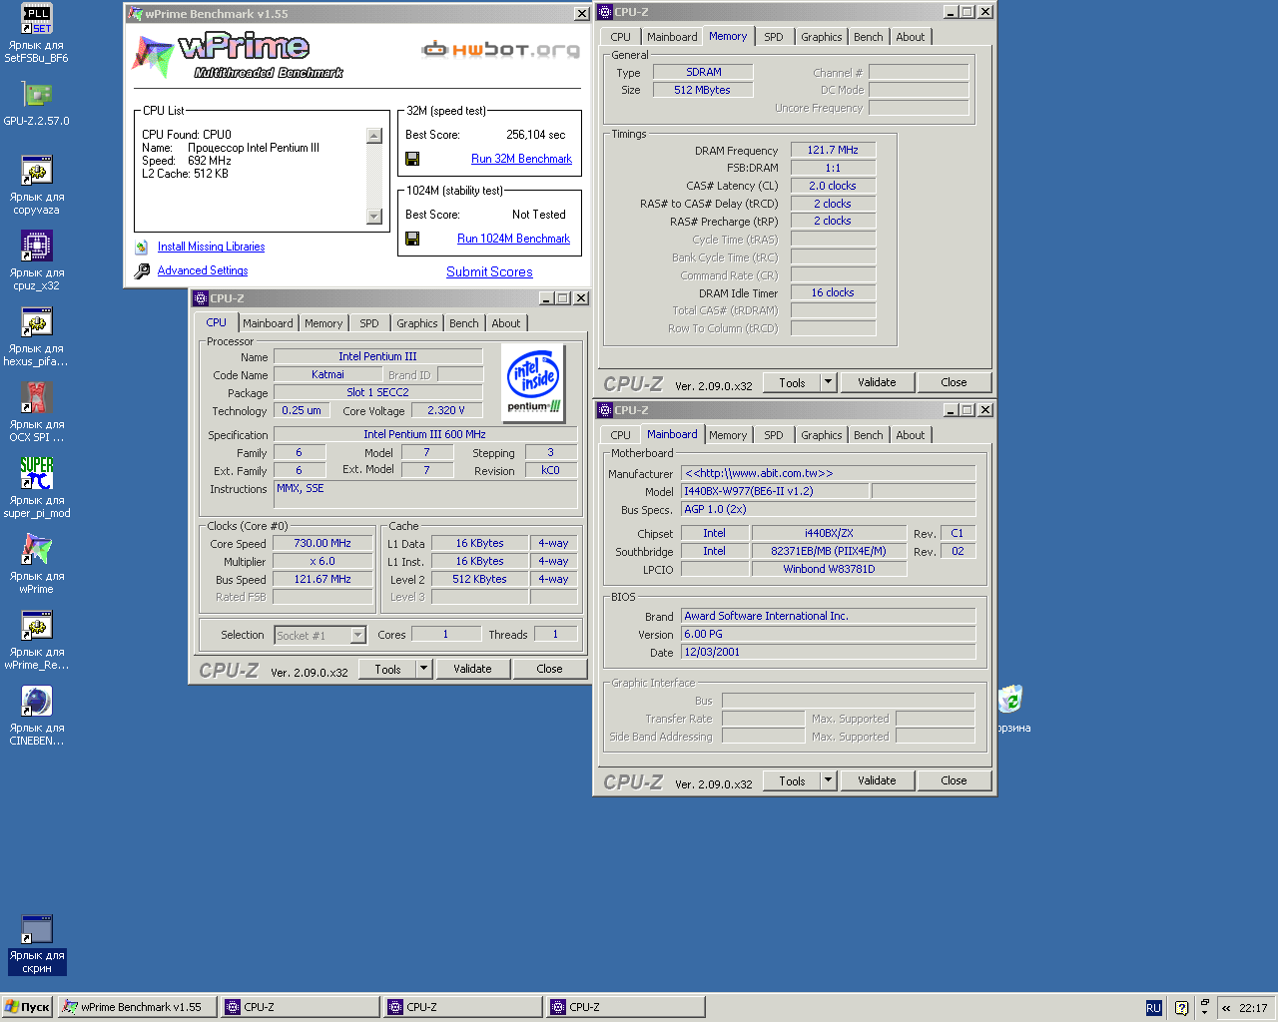The width and height of the screenshot is (1278, 1022).
Task: Select the cpuz_x32 desktop shortcut
Action: (x=37, y=246)
